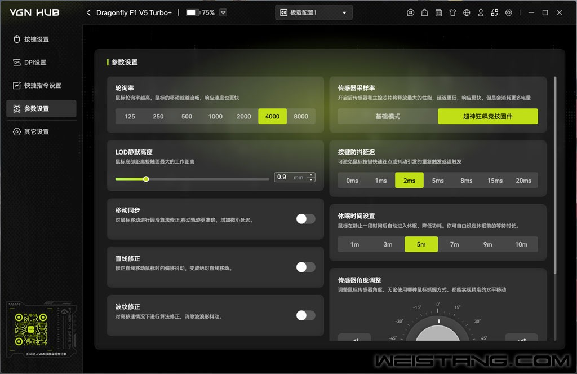
Task: Set sleep time to 10m
Action: coord(521,244)
